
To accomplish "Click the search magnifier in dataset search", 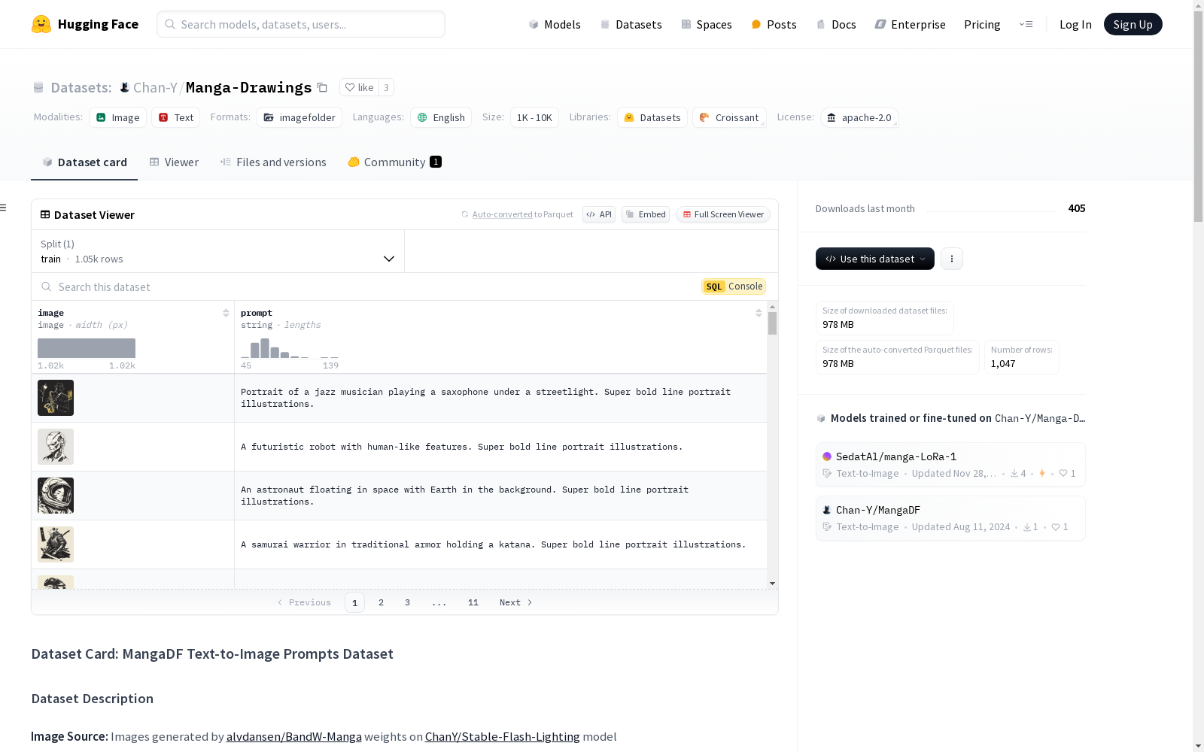I will [47, 287].
